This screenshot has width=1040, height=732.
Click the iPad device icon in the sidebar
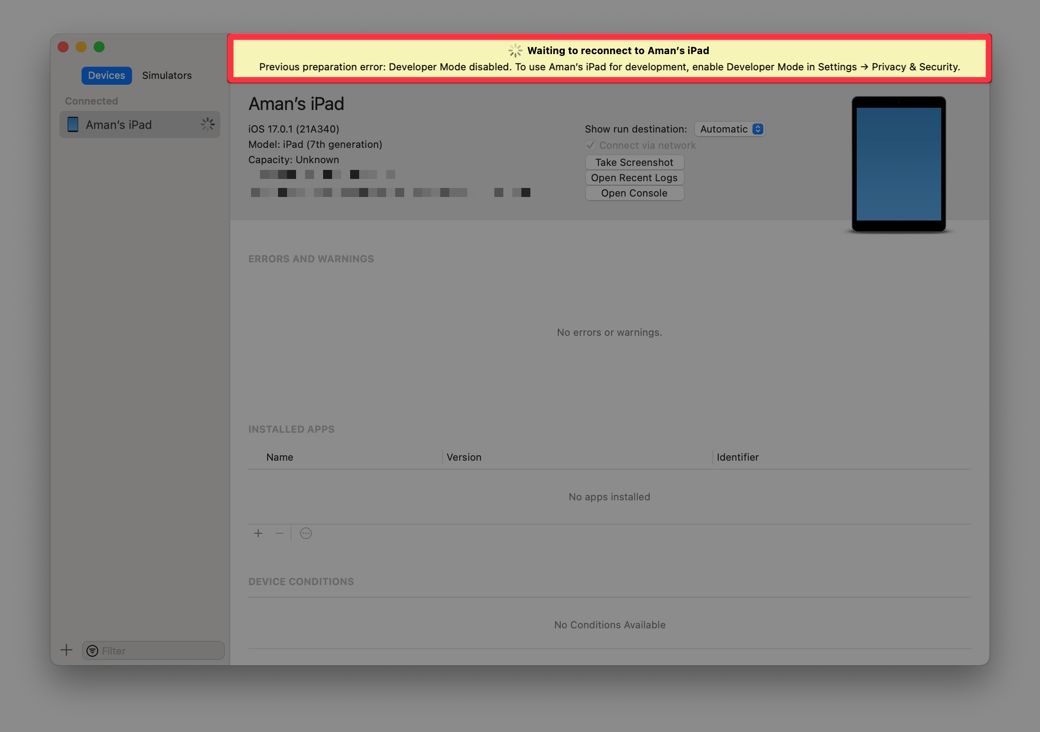coord(73,124)
